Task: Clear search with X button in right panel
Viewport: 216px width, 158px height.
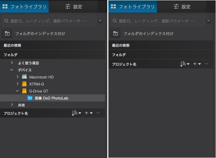Action: pyautogui.click(x=208, y=21)
